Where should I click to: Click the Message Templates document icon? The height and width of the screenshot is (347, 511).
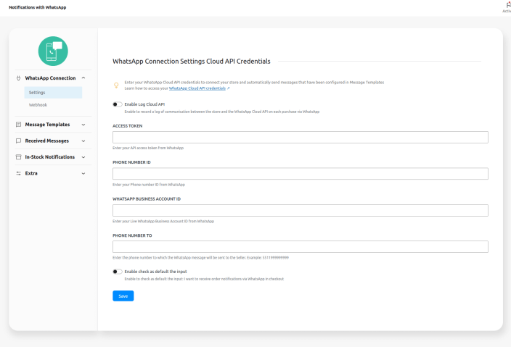click(x=18, y=125)
